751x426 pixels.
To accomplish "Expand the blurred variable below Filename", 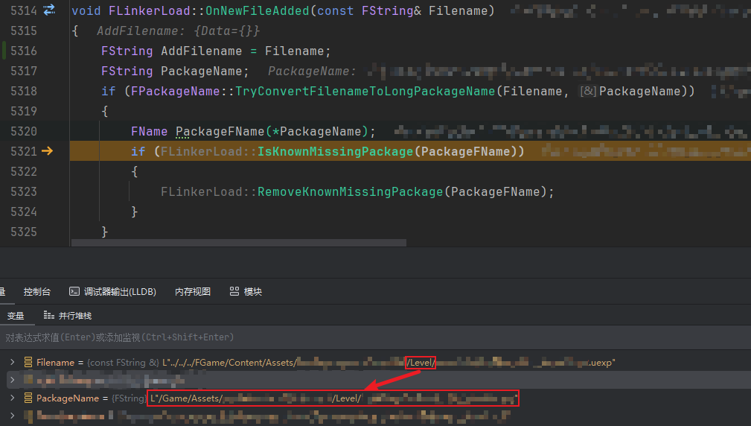I will tap(11, 381).
